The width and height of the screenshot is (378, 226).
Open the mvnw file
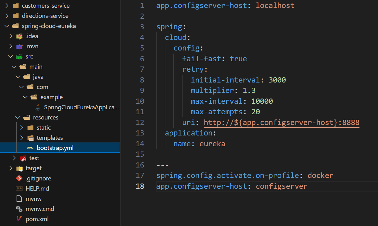pos(33,199)
